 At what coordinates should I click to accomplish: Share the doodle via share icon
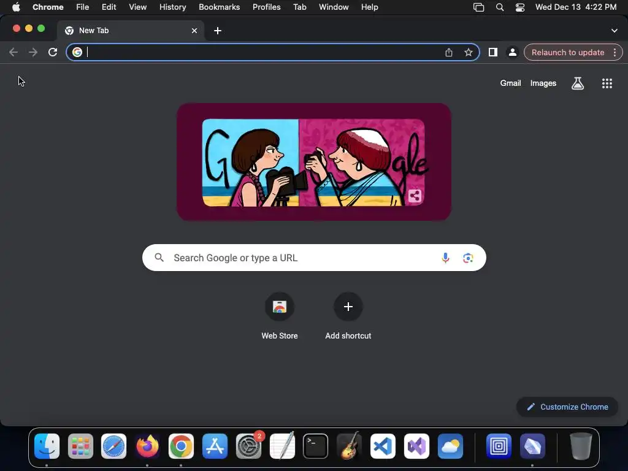tap(415, 196)
